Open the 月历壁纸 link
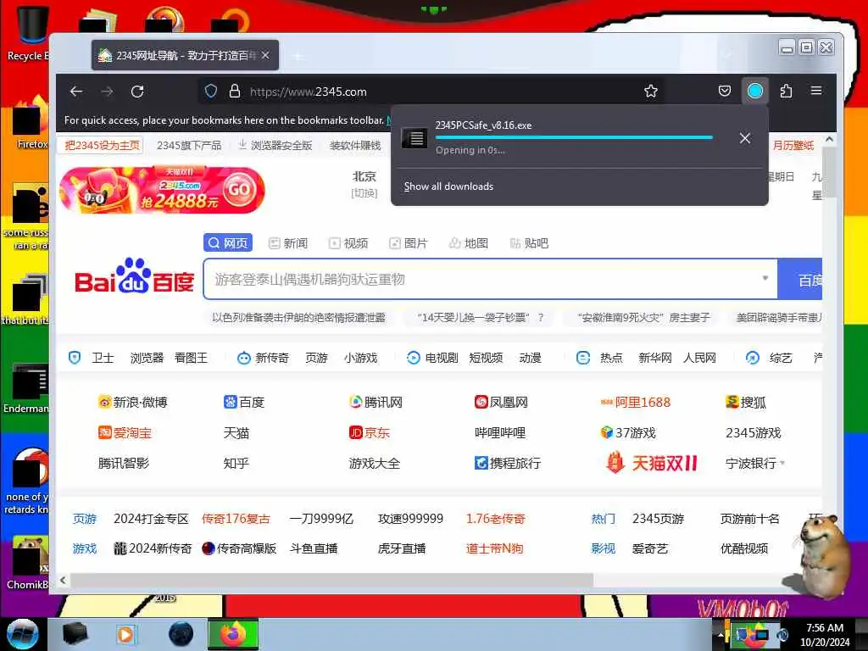The image size is (868, 651). [793, 145]
